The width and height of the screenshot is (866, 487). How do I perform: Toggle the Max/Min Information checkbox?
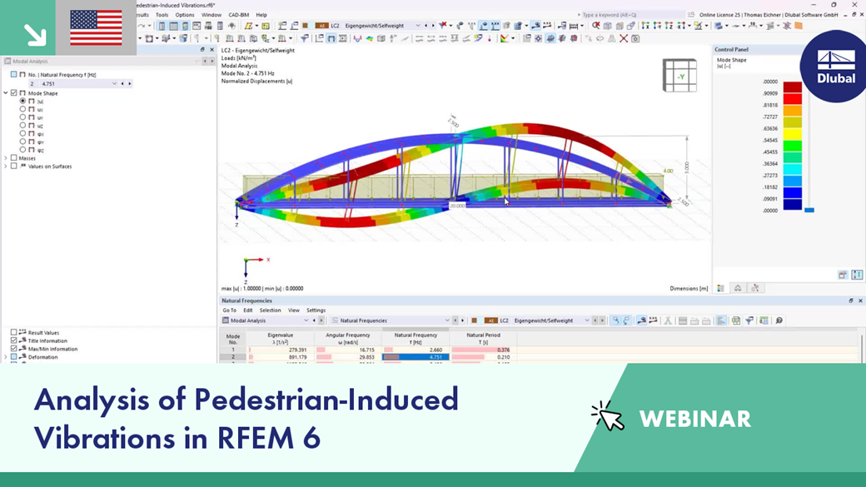14,349
